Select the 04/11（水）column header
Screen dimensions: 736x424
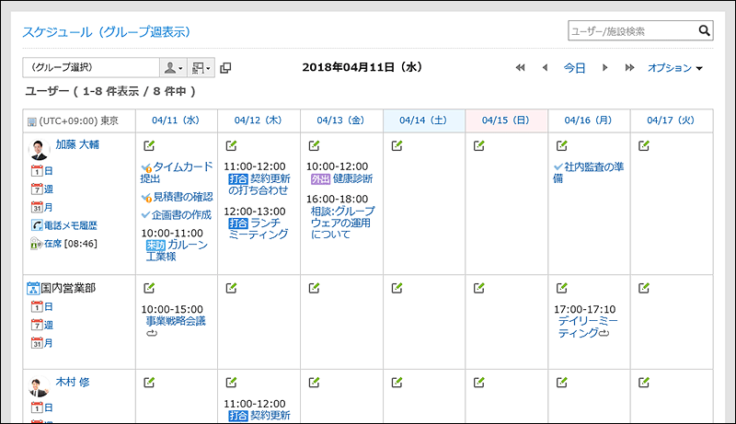click(x=176, y=120)
